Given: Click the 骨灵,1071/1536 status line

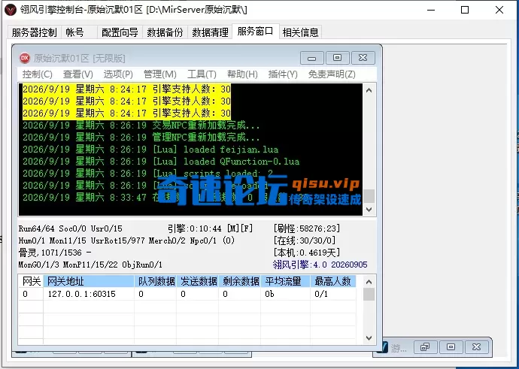Looking at the screenshot, I should [x=55, y=253].
